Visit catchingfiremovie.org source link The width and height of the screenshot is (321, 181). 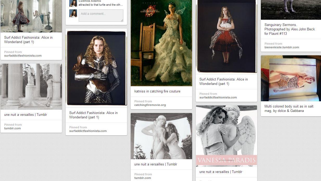pyautogui.click(x=150, y=105)
